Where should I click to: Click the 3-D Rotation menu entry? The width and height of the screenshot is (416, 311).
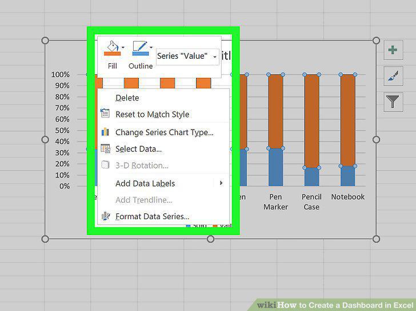163,165
